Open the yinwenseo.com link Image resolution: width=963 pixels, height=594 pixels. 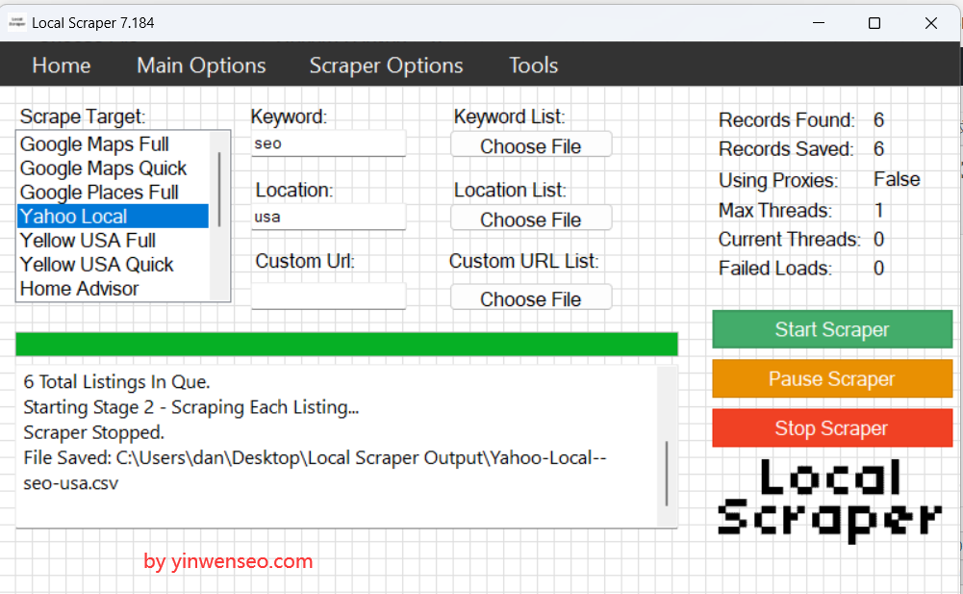[x=227, y=561]
